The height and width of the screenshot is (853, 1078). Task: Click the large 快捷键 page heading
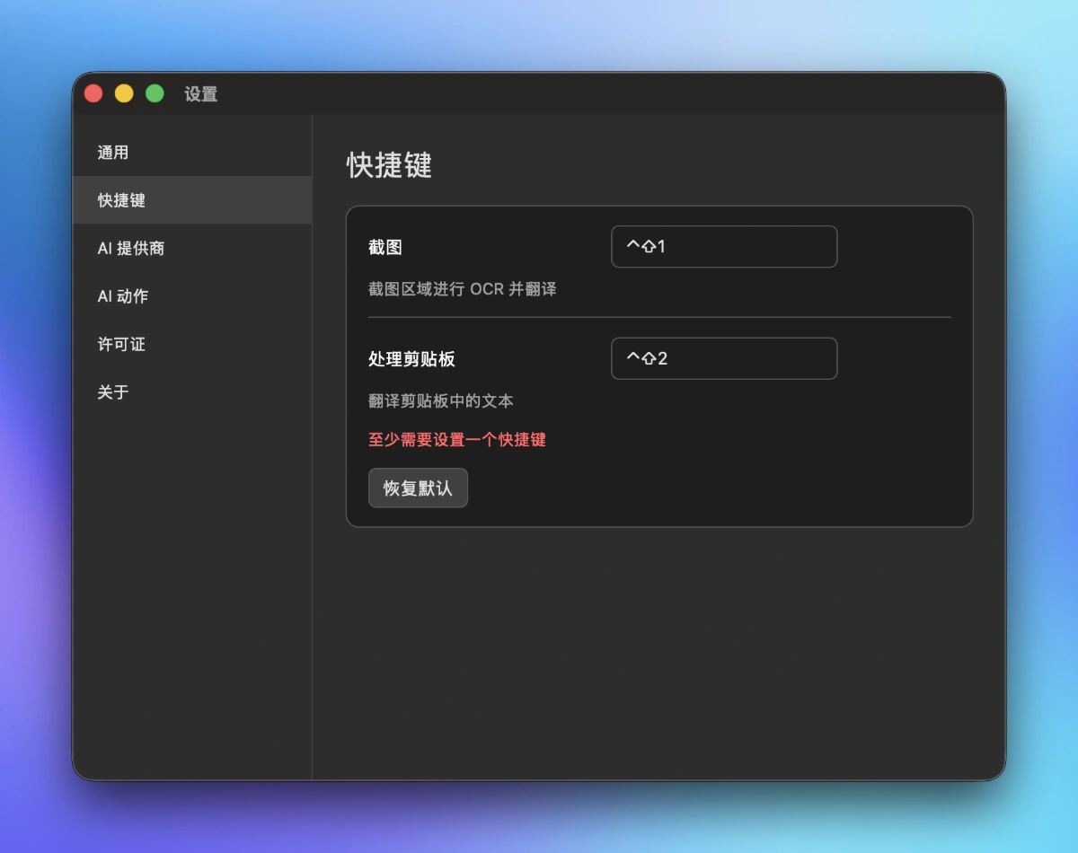[x=389, y=166]
